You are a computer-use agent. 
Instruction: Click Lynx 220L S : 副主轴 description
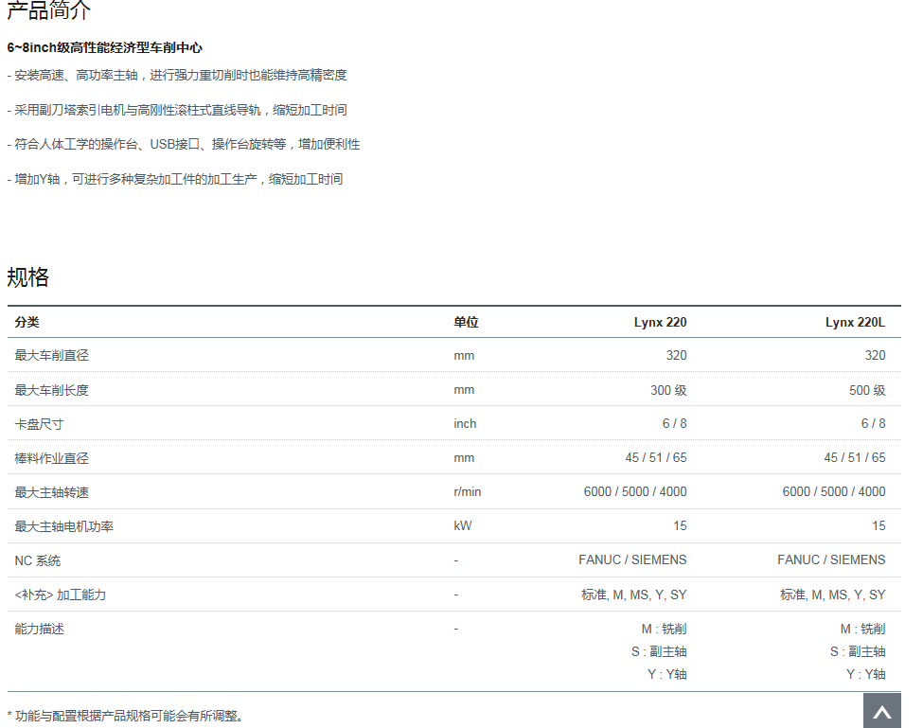tap(858, 651)
